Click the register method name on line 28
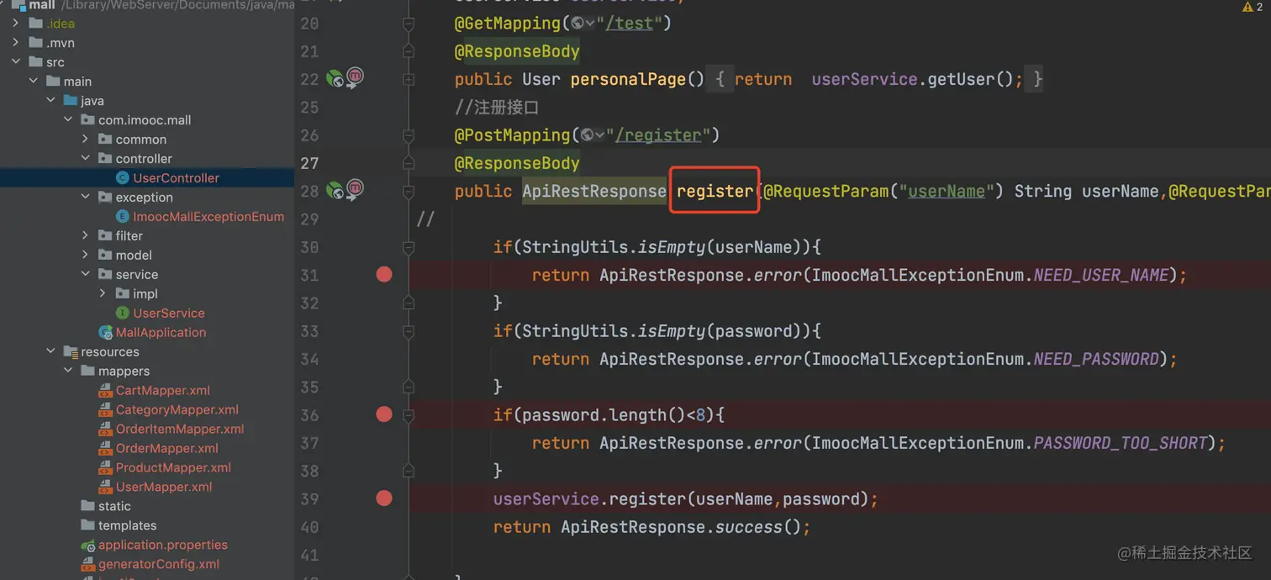This screenshot has height=580, width=1271. (x=715, y=191)
